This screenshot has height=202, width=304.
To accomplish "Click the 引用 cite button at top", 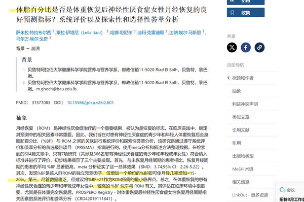I will [246, 2].
